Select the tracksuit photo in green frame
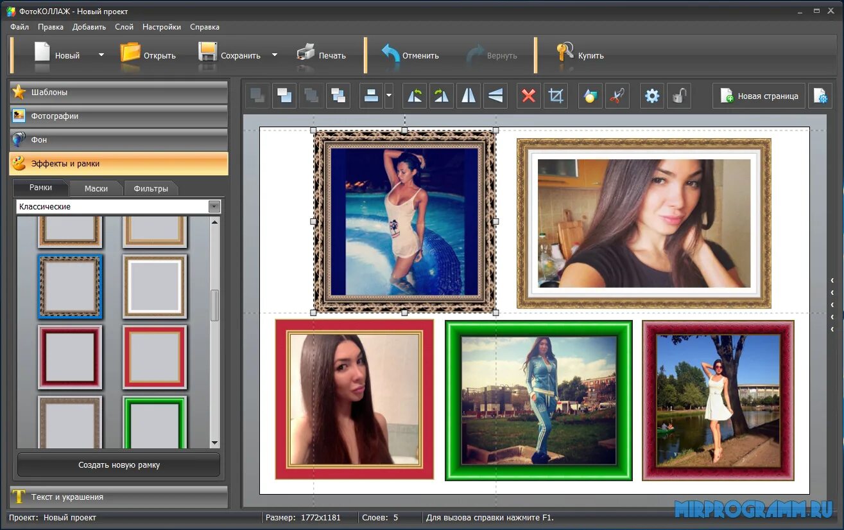 coord(538,400)
